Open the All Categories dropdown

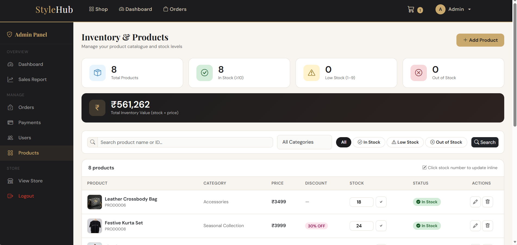point(304,142)
